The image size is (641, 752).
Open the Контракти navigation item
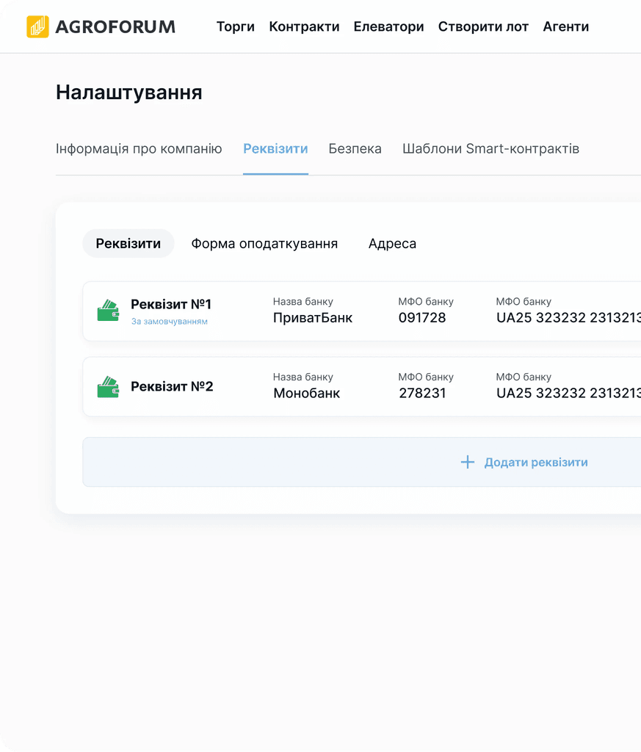(x=304, y=26)
